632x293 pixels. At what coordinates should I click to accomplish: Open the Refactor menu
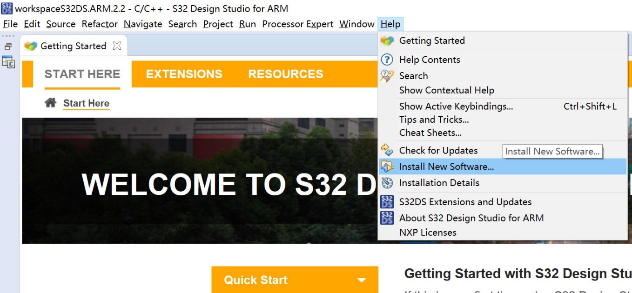click(100, 24)
